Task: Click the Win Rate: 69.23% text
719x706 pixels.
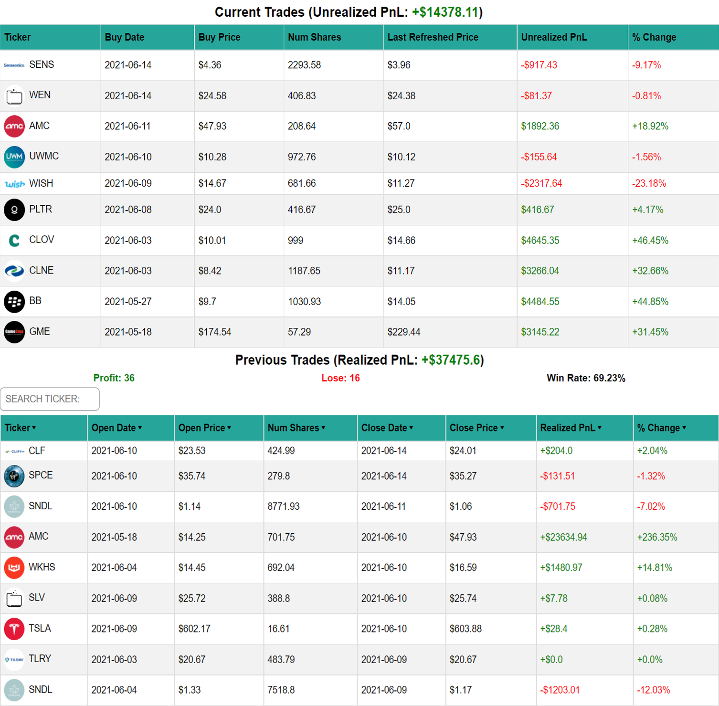Action: tap(586, 378)
